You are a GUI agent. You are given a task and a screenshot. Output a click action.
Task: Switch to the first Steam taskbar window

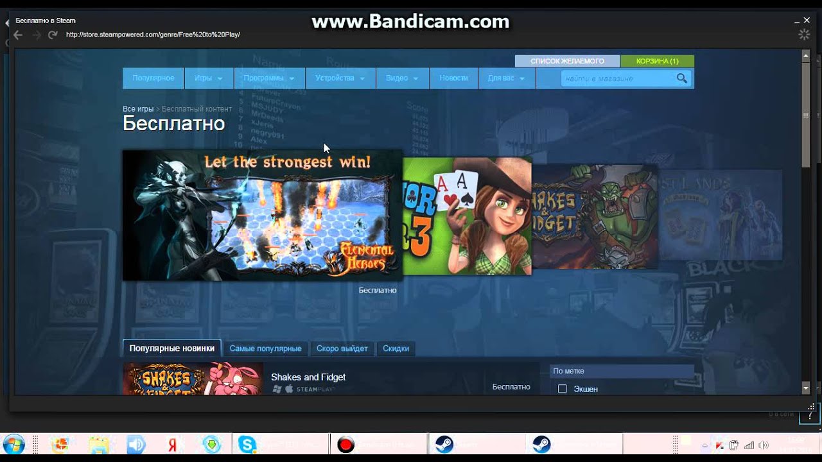click(x=477, y=444)
